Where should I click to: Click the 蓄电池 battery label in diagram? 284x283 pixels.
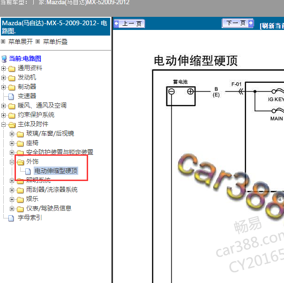pyautogui.click(x=180, y=82)
